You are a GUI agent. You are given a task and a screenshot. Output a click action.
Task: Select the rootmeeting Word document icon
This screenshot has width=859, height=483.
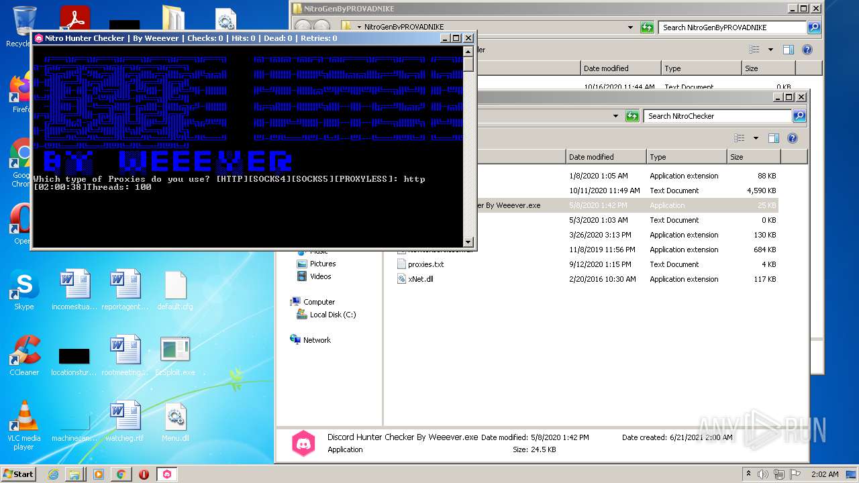(x=125, y=356)
